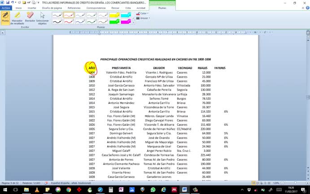Open Word help question mark icon
This screenshot has height=194, width=310.
coord(308,8)
